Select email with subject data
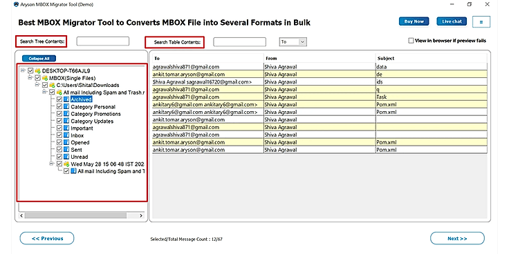 [320, 67]
